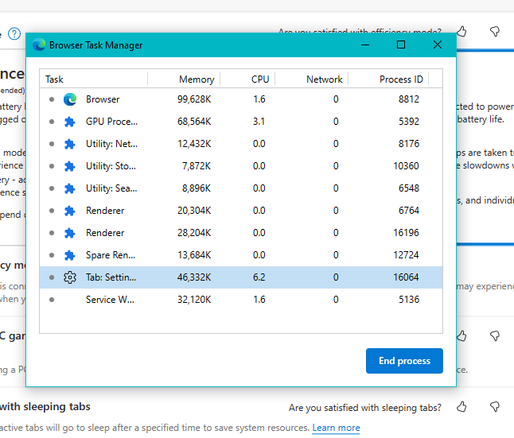Select the Browser process row
514x438 pixels.
(241, 99)
